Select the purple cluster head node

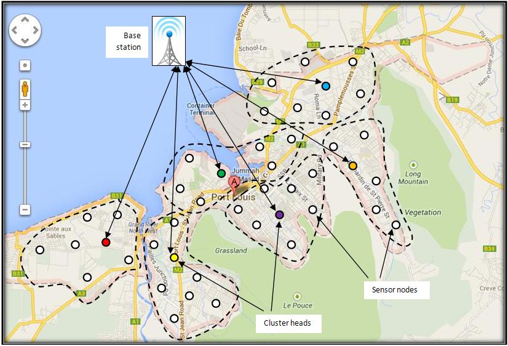click(279, 214)
